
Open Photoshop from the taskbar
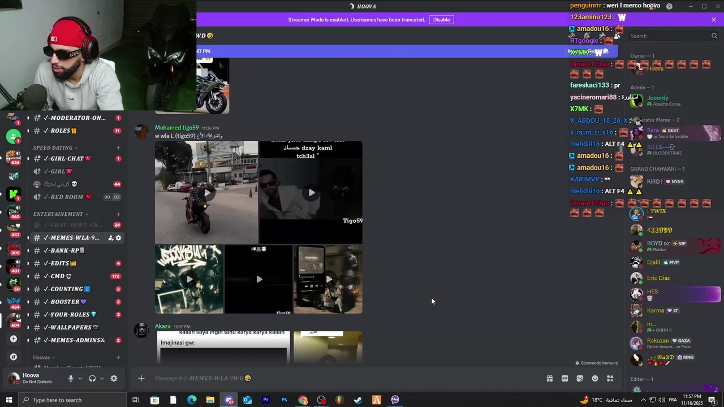pyautogui.click(x=284, y=400)
